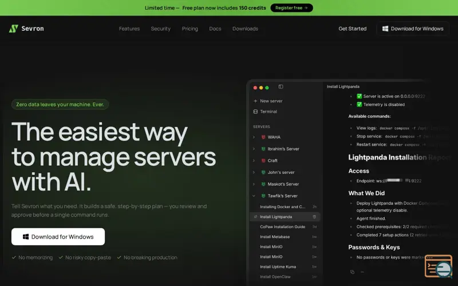Click Maskot's Server icon
This screenshot has width=458, height=286.
click(263, 184)
